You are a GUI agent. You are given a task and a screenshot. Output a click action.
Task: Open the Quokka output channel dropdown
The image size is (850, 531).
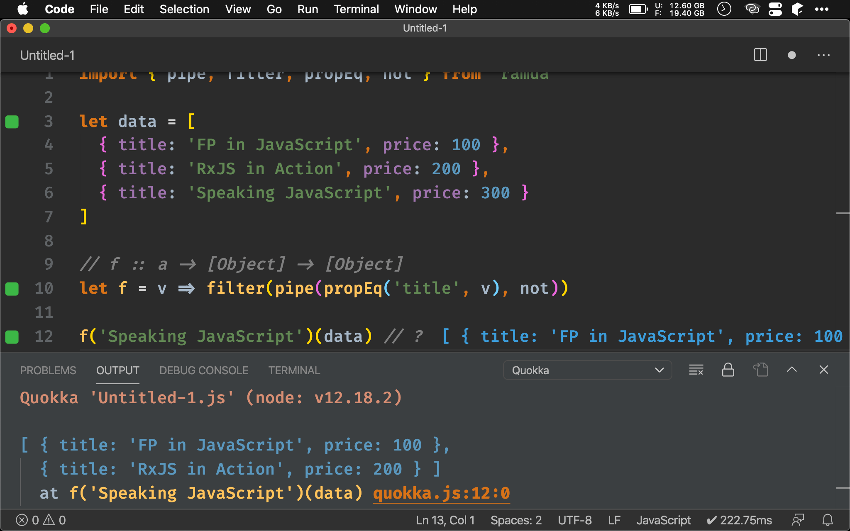(587, 370)
